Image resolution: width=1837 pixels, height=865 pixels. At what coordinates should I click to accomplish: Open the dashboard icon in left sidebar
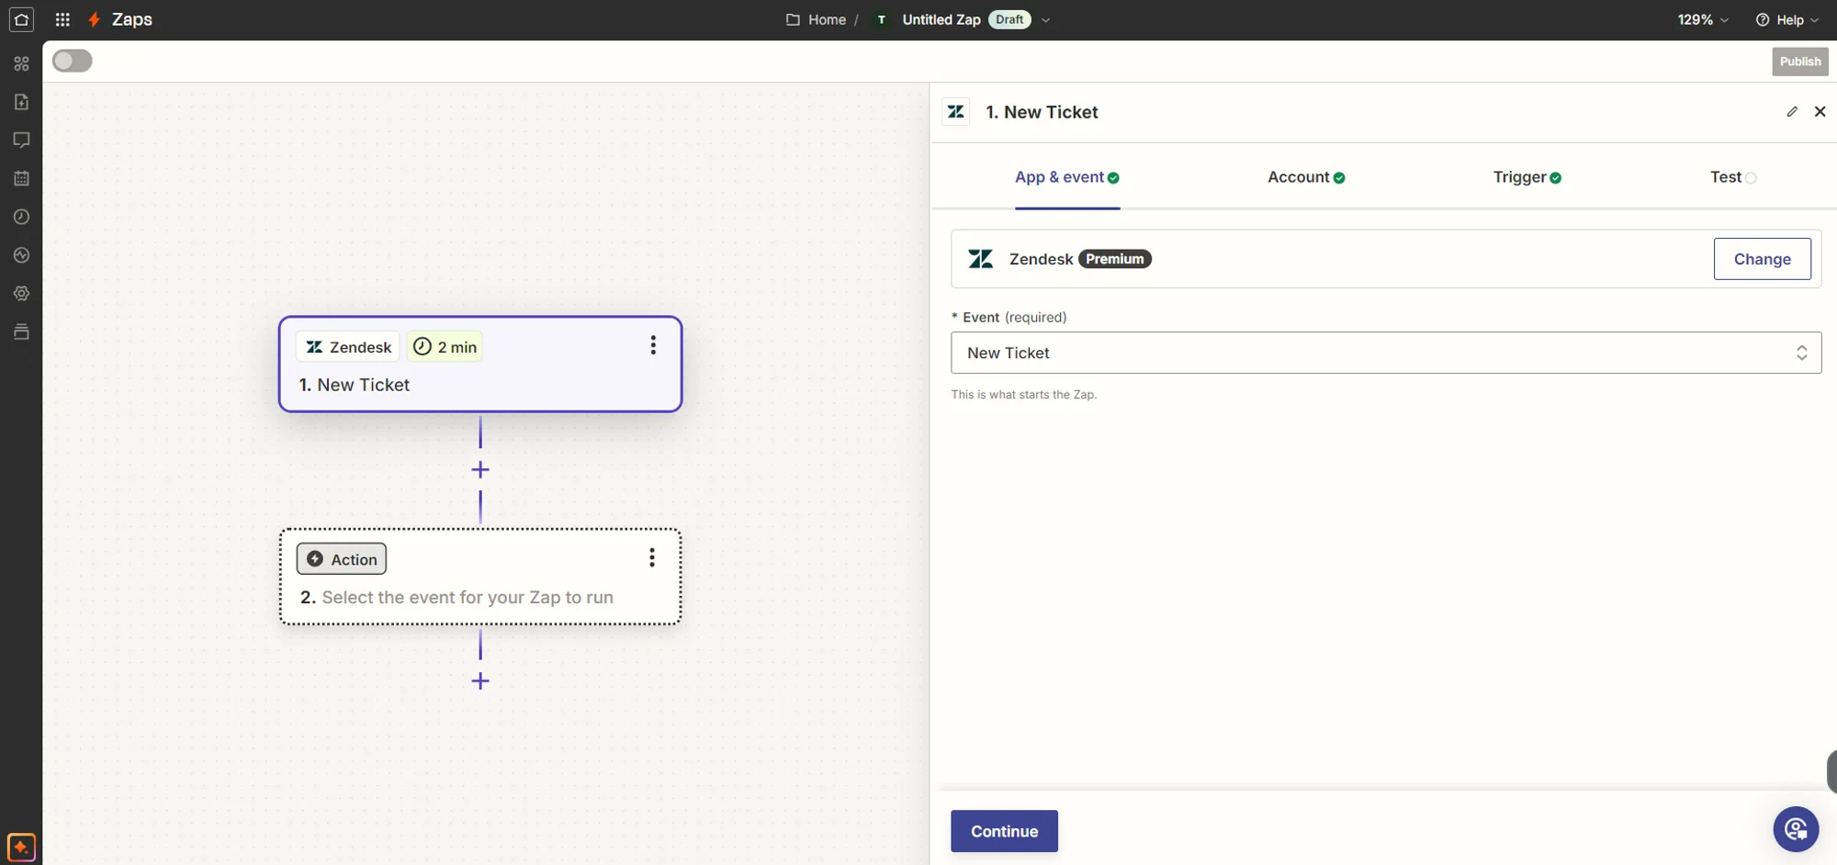click(x=21, y=63)
